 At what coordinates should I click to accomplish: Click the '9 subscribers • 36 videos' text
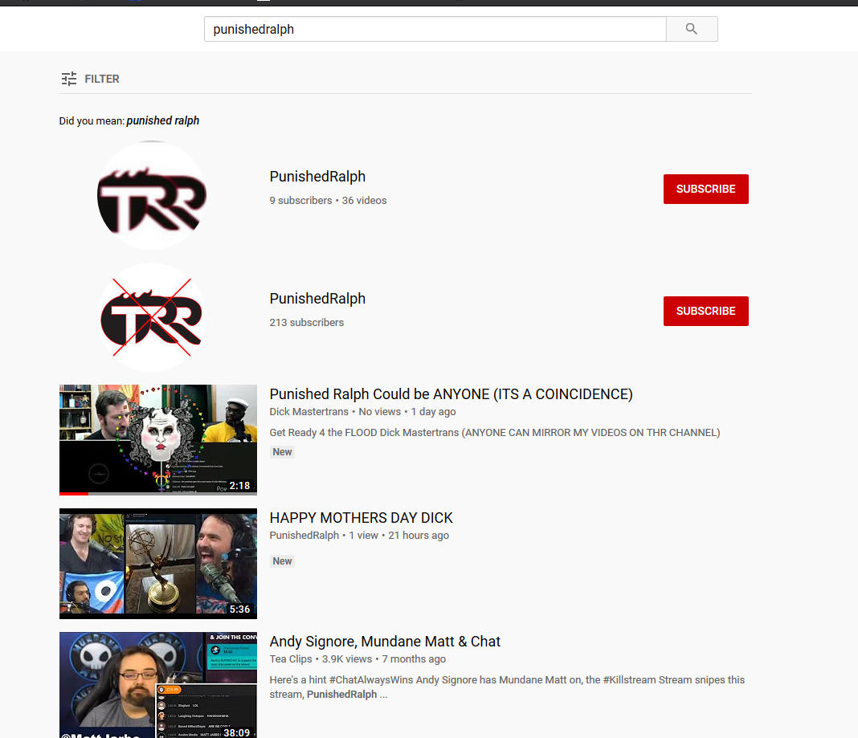click(x=328, y=200)
